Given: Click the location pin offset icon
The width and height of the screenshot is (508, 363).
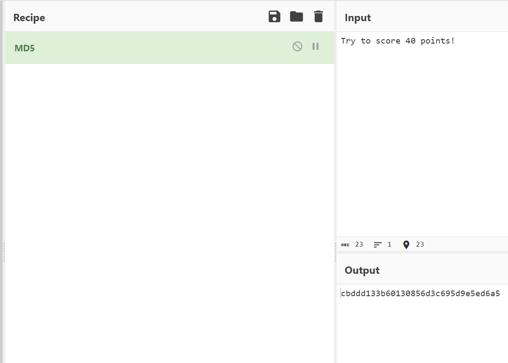Looking at the screenshot, I should tap(406, 244).
